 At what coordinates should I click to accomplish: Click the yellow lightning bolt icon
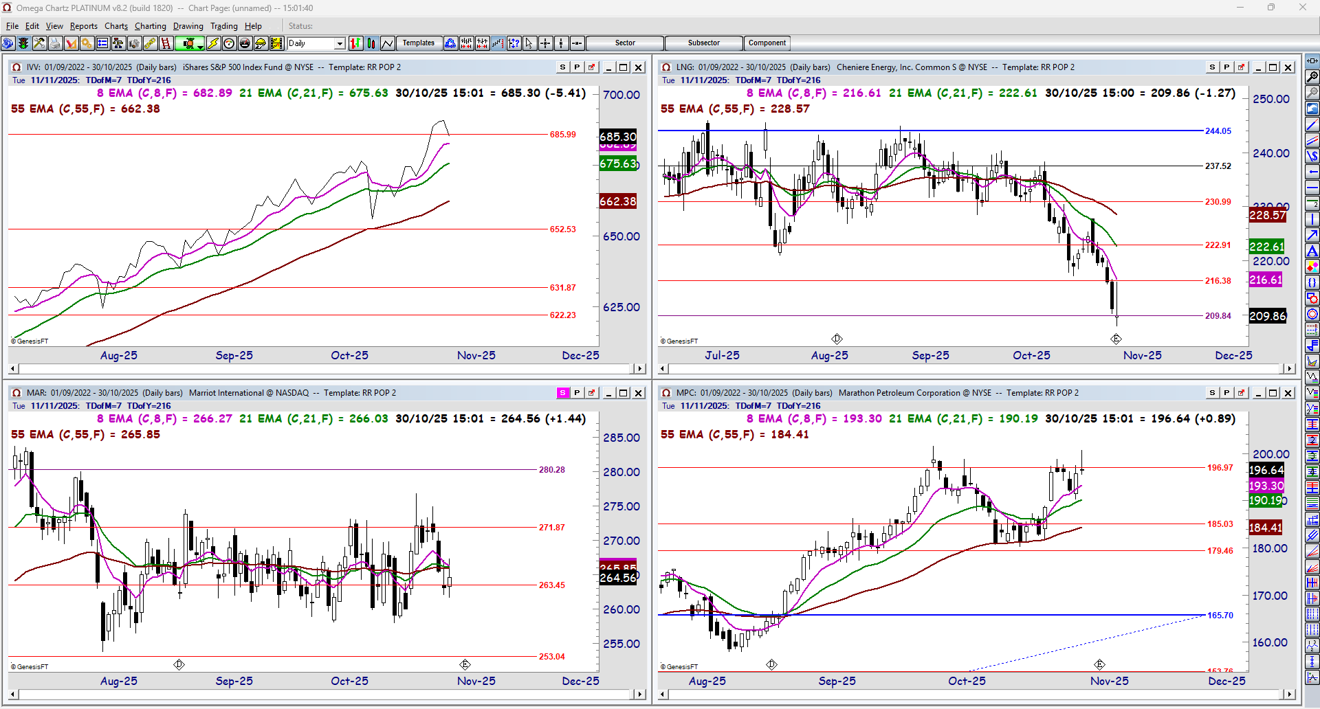(x=213, y=43)
